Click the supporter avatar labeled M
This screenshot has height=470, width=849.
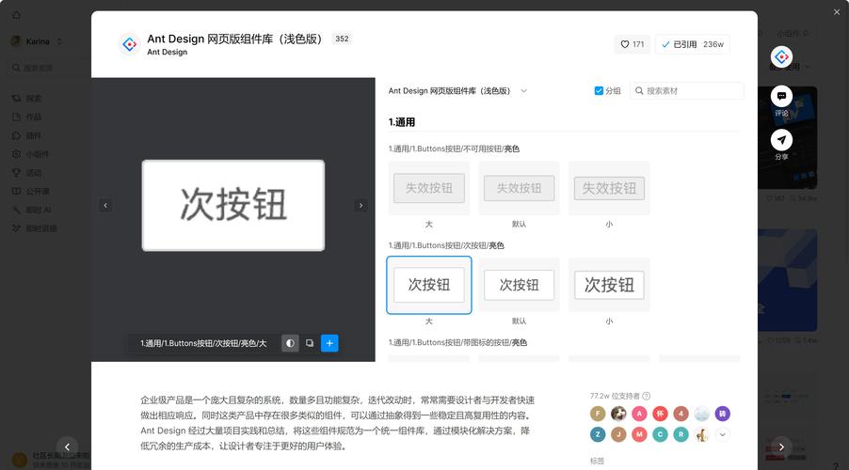click(x=639, y=434)
